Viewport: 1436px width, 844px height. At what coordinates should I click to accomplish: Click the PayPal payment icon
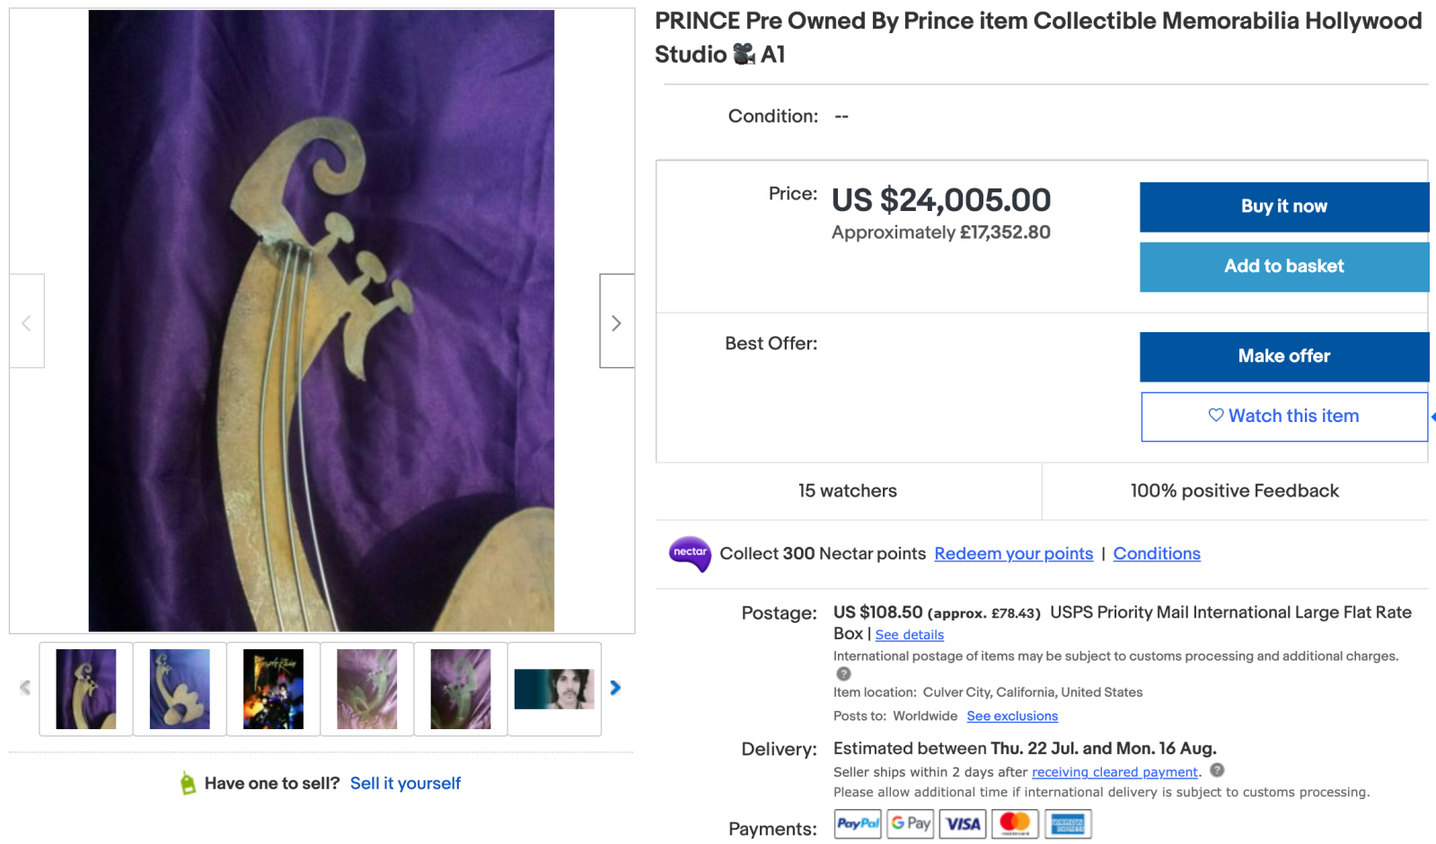(x=858, y=823)
